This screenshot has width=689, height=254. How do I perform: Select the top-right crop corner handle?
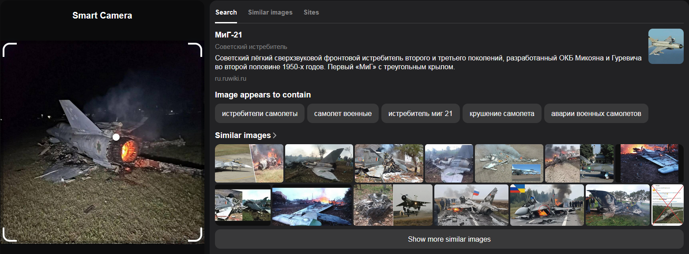click(x=195, y=50)
